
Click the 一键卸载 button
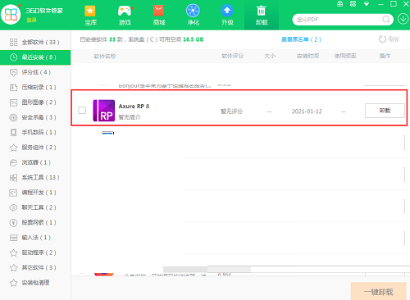coord(379,292)
